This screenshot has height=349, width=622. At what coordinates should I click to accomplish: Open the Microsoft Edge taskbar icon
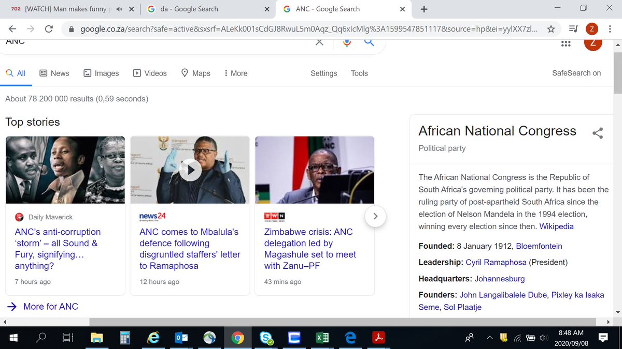(x=351, y=338)
